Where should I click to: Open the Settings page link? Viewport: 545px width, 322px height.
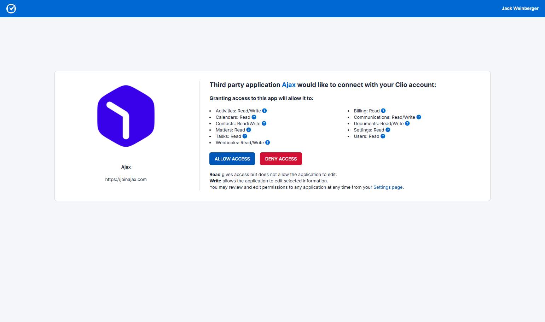(388, 187)
